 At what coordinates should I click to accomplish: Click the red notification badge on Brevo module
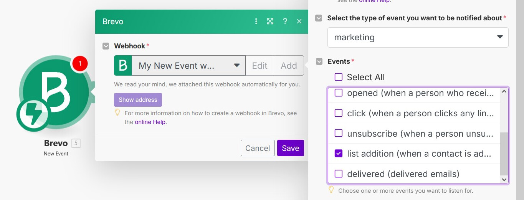pyautogui.click(x=80, y=64)
